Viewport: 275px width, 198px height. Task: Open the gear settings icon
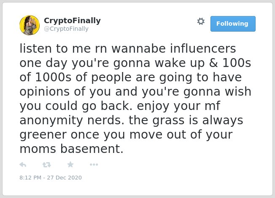pos(201,21)
